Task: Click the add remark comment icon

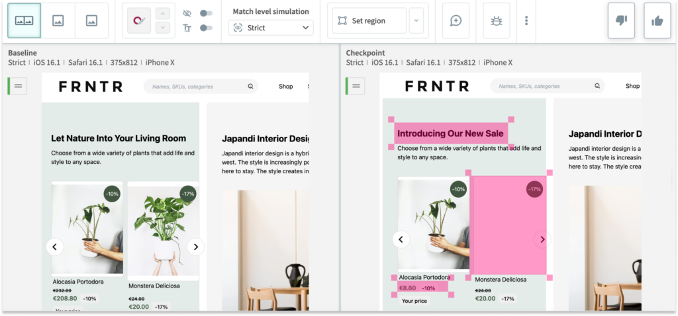Action: click(x=456, y=20)
